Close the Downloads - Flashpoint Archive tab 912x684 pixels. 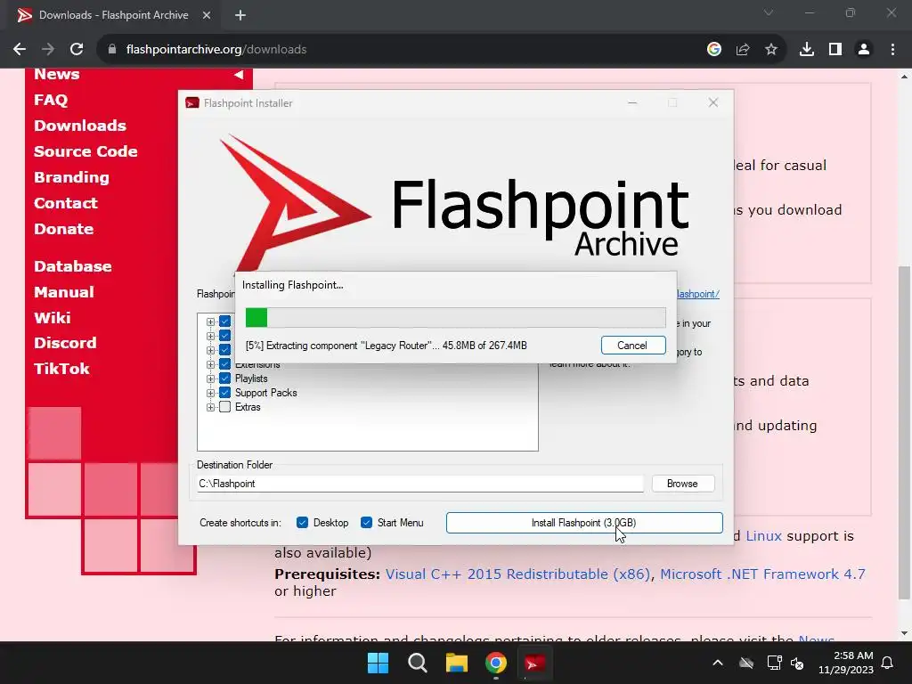click(207, 15)
